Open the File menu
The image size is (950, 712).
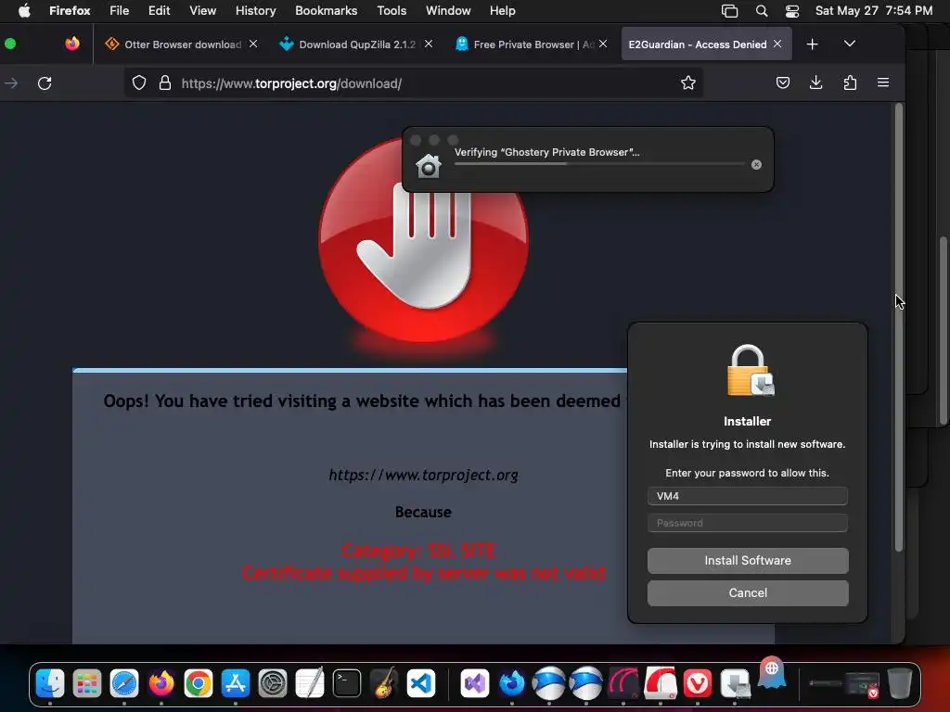pos(120,11)
